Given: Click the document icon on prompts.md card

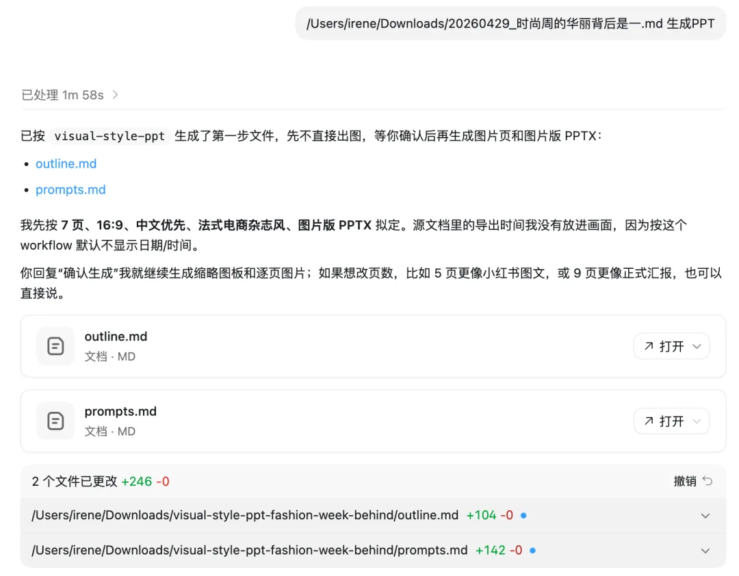Looking at the screenshot, I should [x=55, y=421].
